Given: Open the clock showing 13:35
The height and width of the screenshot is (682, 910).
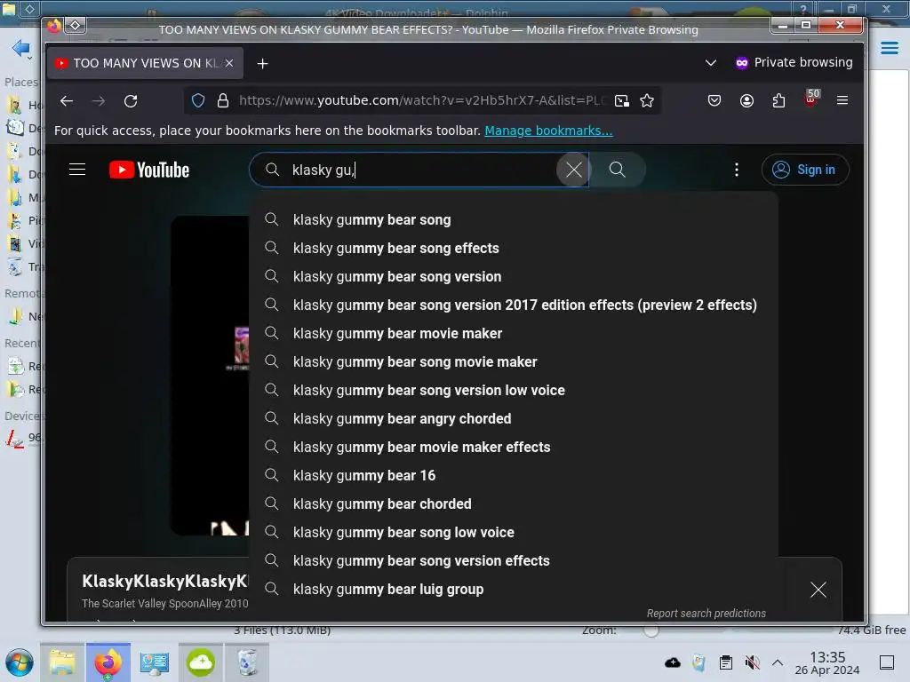Looking at the screenshot, I should [827, 662].
